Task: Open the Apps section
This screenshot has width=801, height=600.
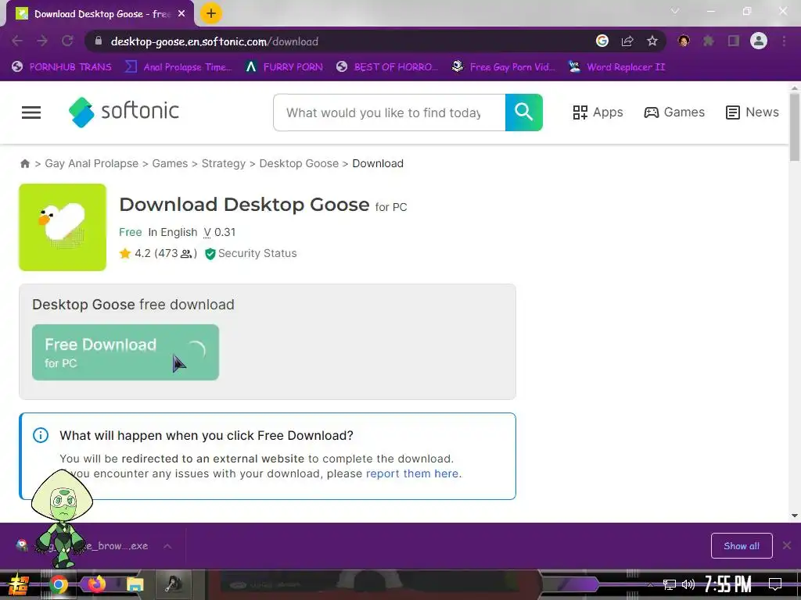Action: [598, 112]
